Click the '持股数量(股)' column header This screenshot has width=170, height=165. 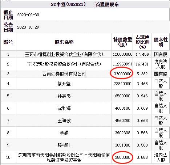point(122,42)
